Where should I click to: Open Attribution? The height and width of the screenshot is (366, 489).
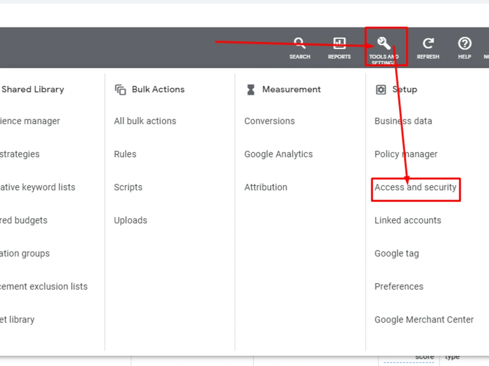[266, 187]
